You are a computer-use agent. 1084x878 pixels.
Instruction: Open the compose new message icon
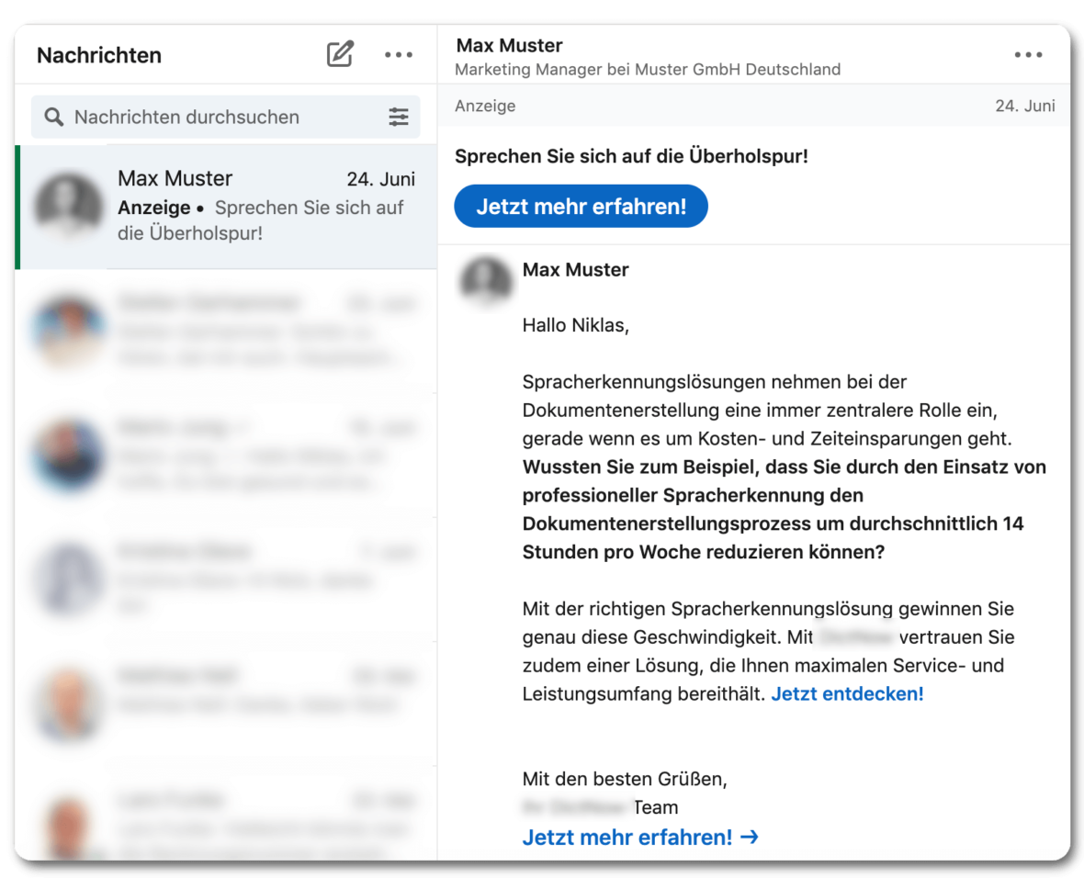pos(340,54)
